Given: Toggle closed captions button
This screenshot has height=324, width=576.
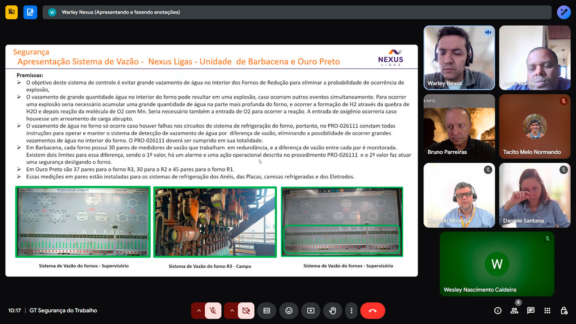Looking at the screenshot, I should pyautogui.click(x=267, y=310).
